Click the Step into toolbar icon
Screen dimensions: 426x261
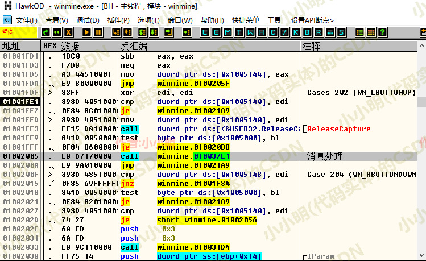116,32
